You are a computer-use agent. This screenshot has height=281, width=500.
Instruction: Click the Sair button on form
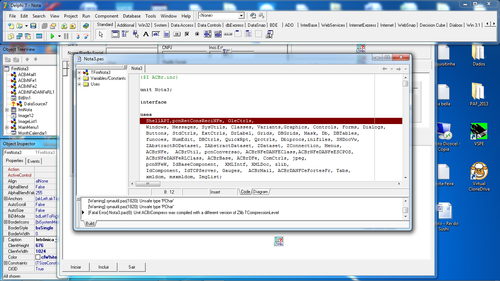(132, 267)
